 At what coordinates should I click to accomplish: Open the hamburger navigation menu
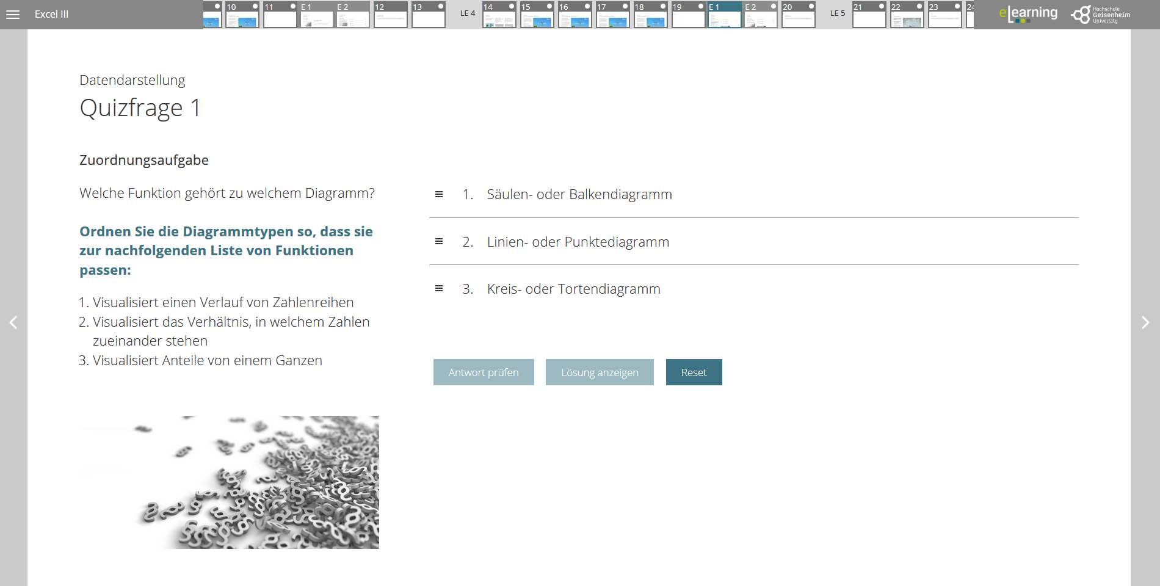point(12,15)
